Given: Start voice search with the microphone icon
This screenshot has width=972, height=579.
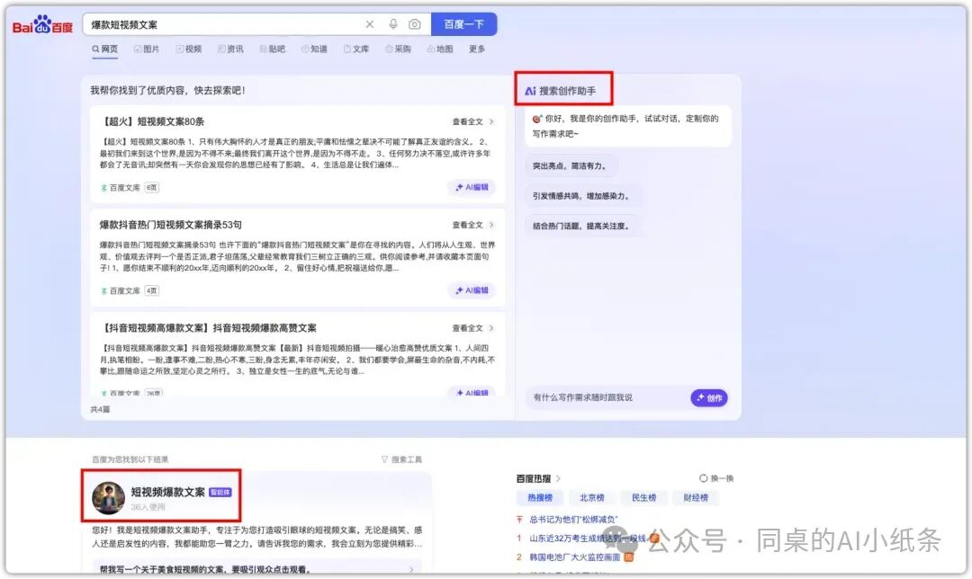Looking at the screenshot, I should pyautogui.click(x=393, y=24).
